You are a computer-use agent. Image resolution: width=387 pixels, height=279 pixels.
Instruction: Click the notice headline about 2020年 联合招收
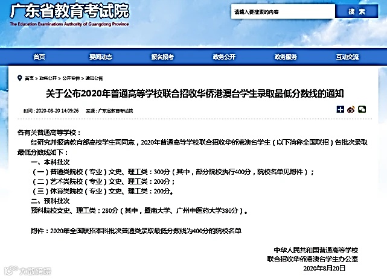pos(195,94)
